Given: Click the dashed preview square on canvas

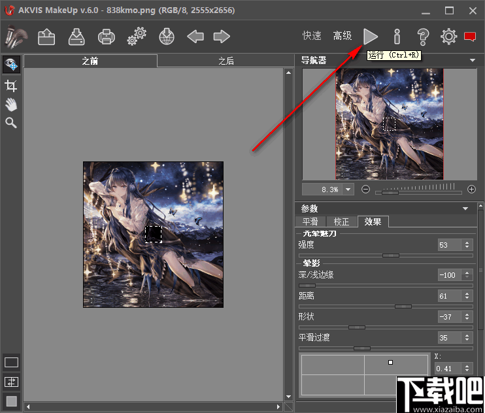Looking at the screenshot, I should (154, 234).
